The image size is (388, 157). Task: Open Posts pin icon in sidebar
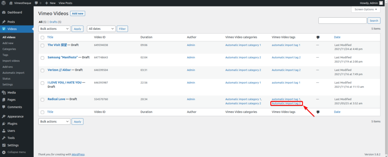point(4,22)
